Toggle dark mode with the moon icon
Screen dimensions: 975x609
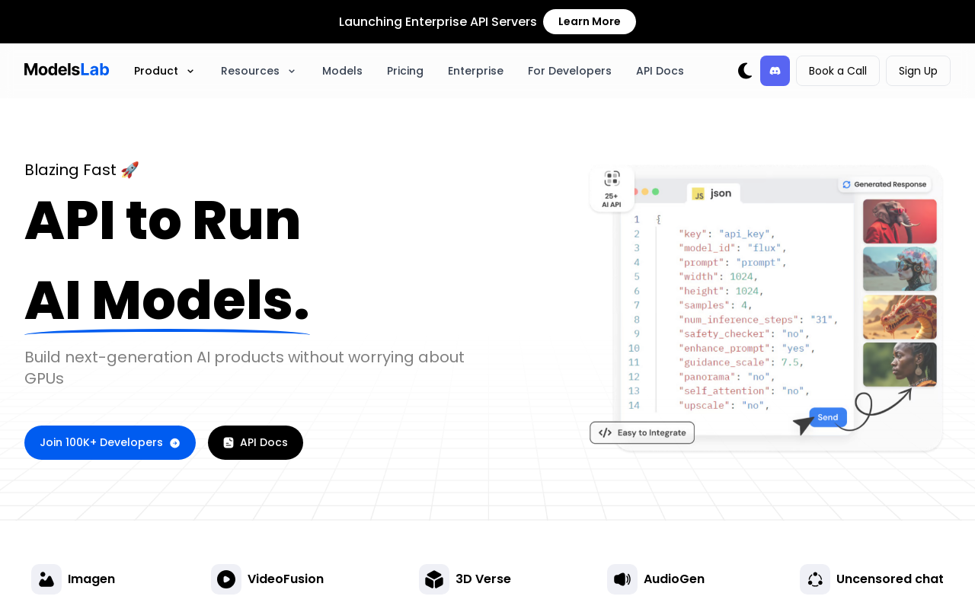[x=745, y=71]
